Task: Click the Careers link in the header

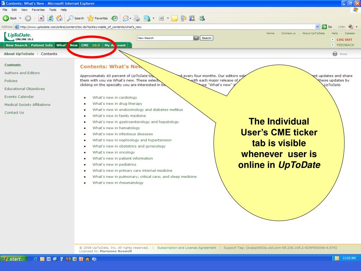Action: 350,33
